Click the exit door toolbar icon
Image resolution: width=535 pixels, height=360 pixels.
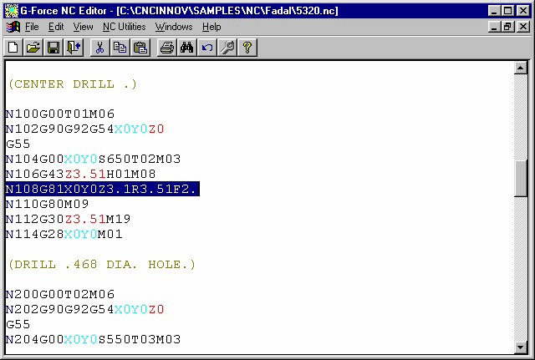74,48
